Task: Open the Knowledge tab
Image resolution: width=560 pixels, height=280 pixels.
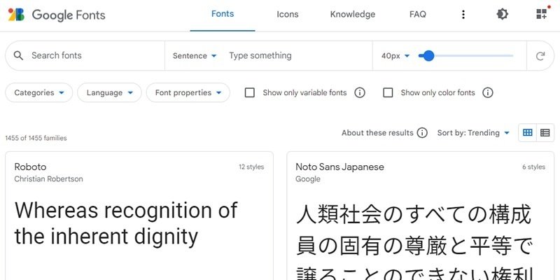Action: [353, 14]
